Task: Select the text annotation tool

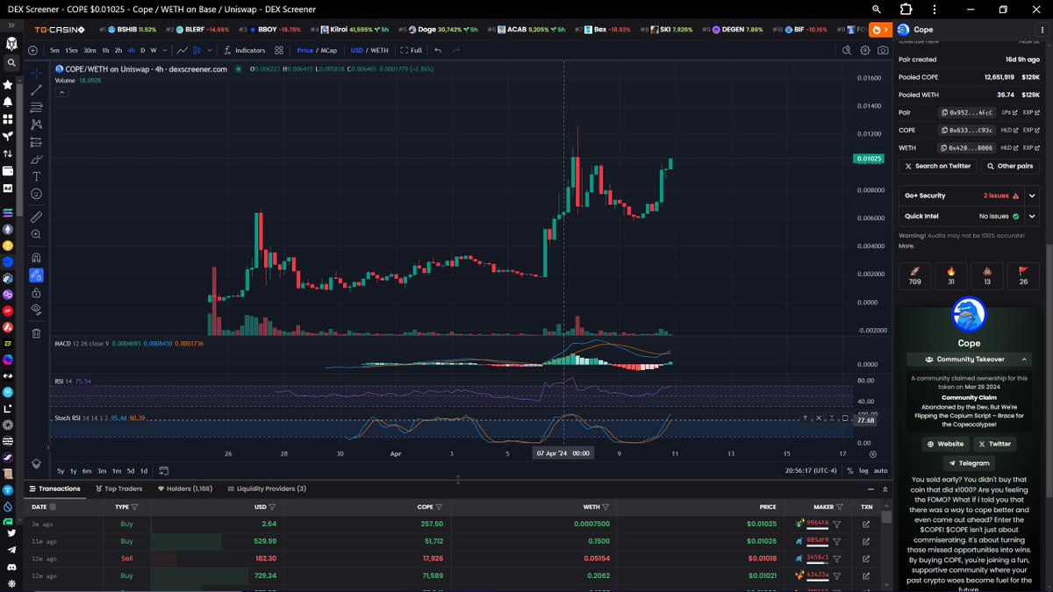Action: tap(36, 176)
